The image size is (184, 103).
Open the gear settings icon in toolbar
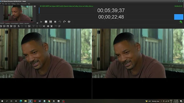[48, 26]
